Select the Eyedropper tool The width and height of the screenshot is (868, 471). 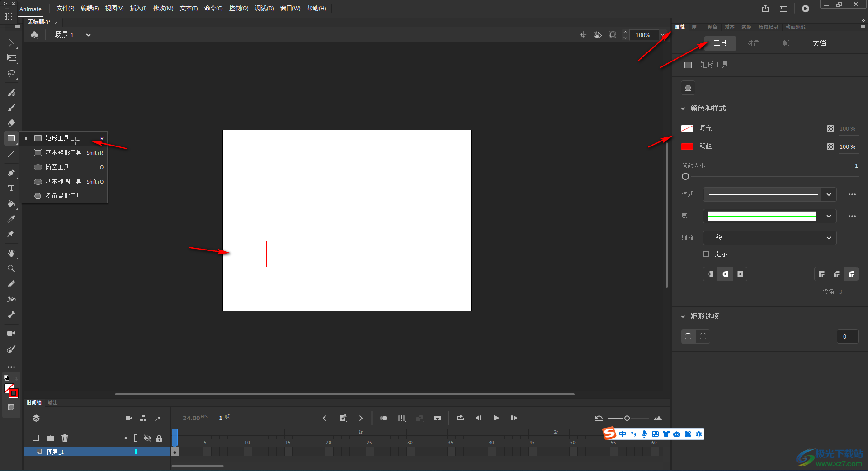(11, 219)
